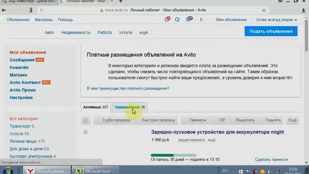This screenshot has height=174, width=309.
Task: Click the refresh-style icon in Avito header
Action: 177,19
